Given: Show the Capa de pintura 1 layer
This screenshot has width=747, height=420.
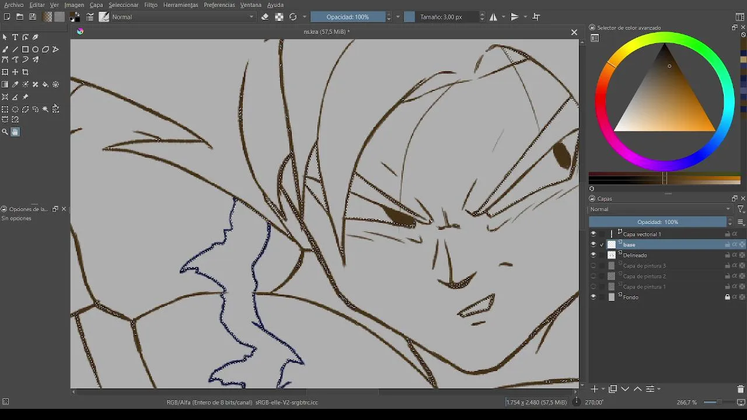Looking at the screenshot, I should [594, 286].
